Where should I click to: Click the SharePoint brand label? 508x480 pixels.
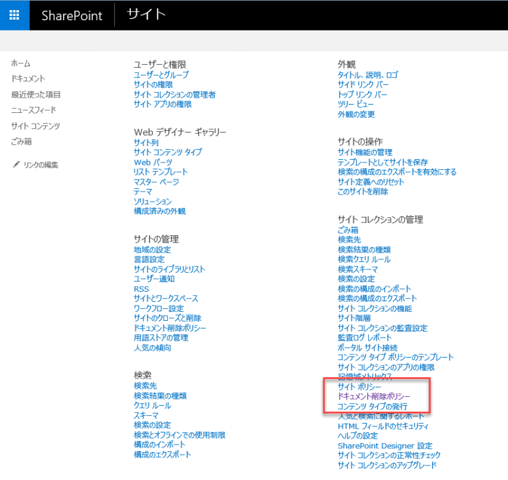[72, 15]
